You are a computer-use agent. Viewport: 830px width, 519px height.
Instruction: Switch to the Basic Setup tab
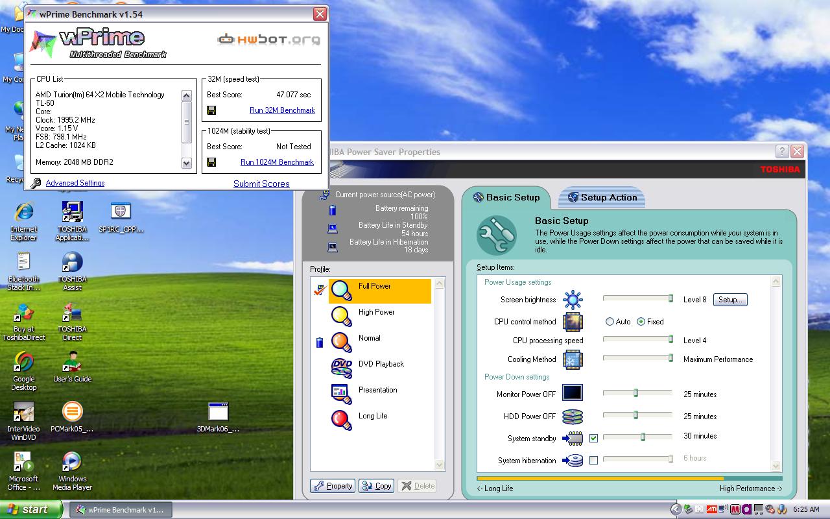[x=506, y=197]
